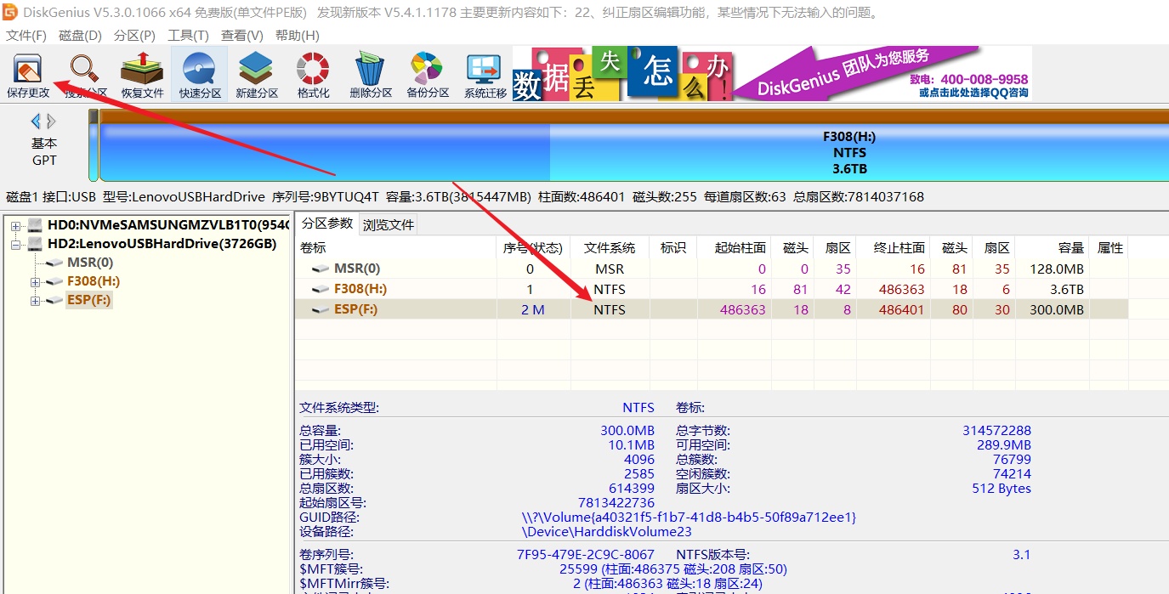Click the 标识 column header
Viewport: 1169px width, 594px height.
click(672, 248)
